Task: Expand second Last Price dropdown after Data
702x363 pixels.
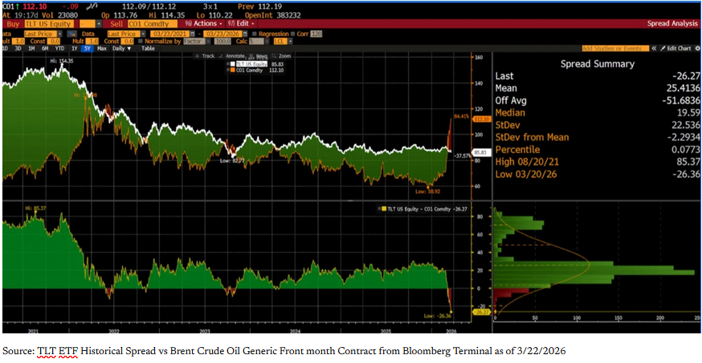Action: pos(143,34)
